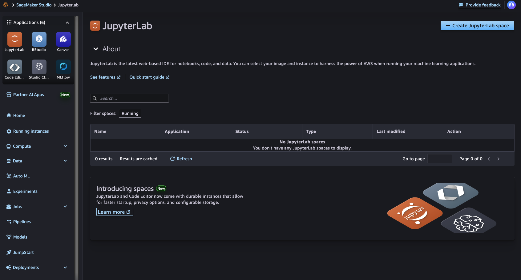Go to the next results page

click(x=499, y=159)
